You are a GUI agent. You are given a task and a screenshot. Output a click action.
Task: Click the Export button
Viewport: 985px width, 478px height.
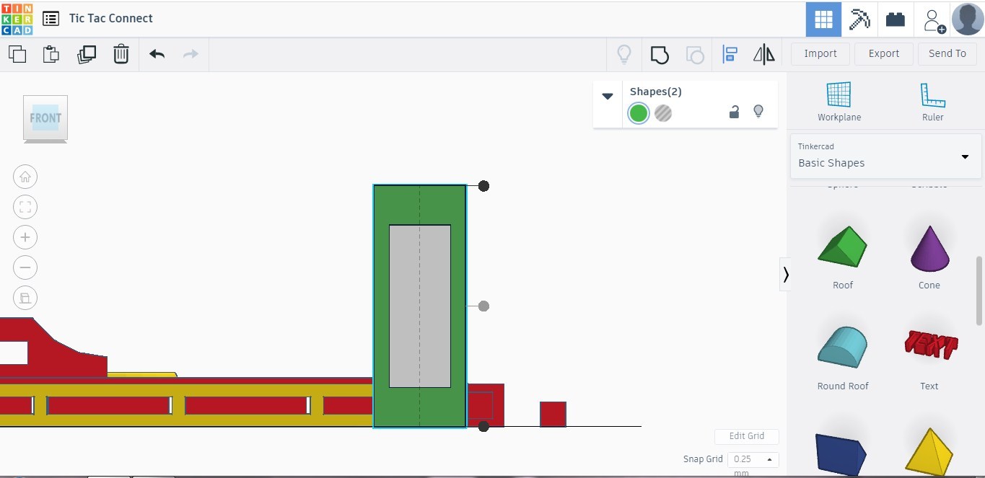884,53
